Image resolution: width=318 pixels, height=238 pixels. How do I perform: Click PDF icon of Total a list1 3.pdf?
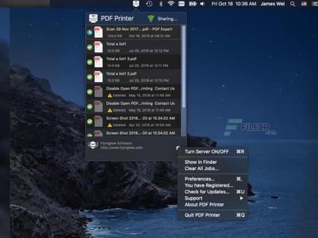click(98, 62)
